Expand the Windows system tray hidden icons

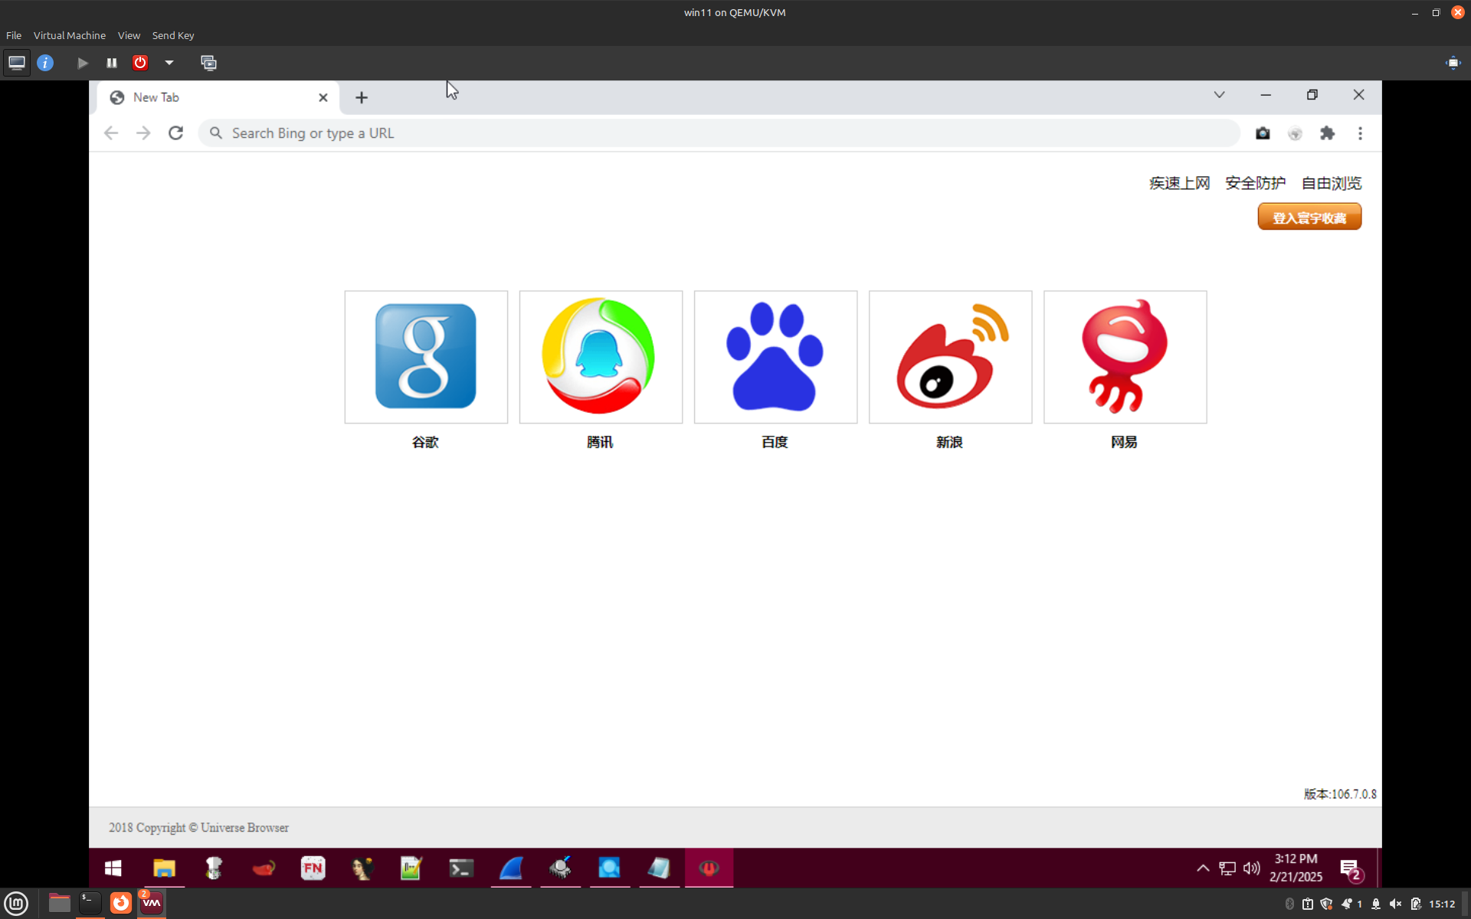(1203, 868)
